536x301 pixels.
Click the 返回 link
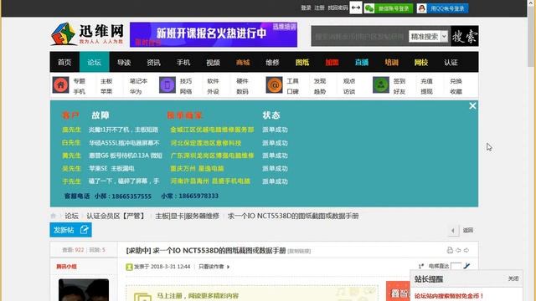pyautogui.click(x=468, y=230)
